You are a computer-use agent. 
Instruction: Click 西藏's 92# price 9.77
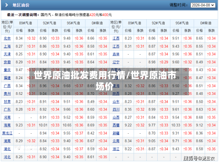pos(152,125)
